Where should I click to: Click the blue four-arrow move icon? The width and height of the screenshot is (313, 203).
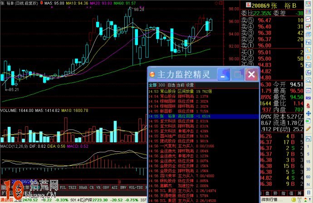click(308, 113)
